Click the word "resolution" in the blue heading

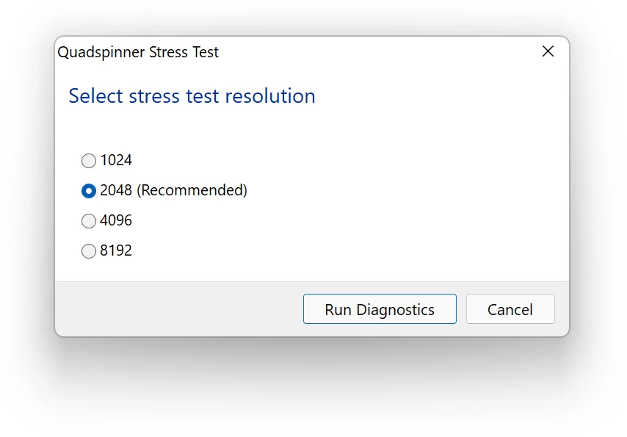click(x=270, y=96)
